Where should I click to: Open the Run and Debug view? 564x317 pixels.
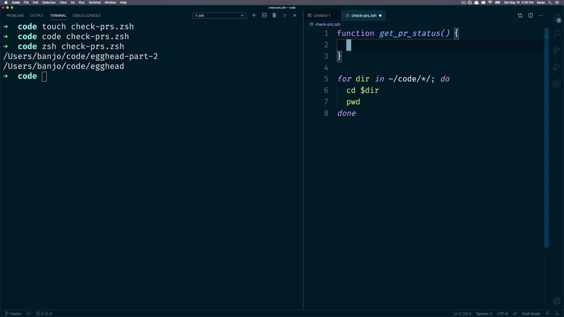[557, 67]
